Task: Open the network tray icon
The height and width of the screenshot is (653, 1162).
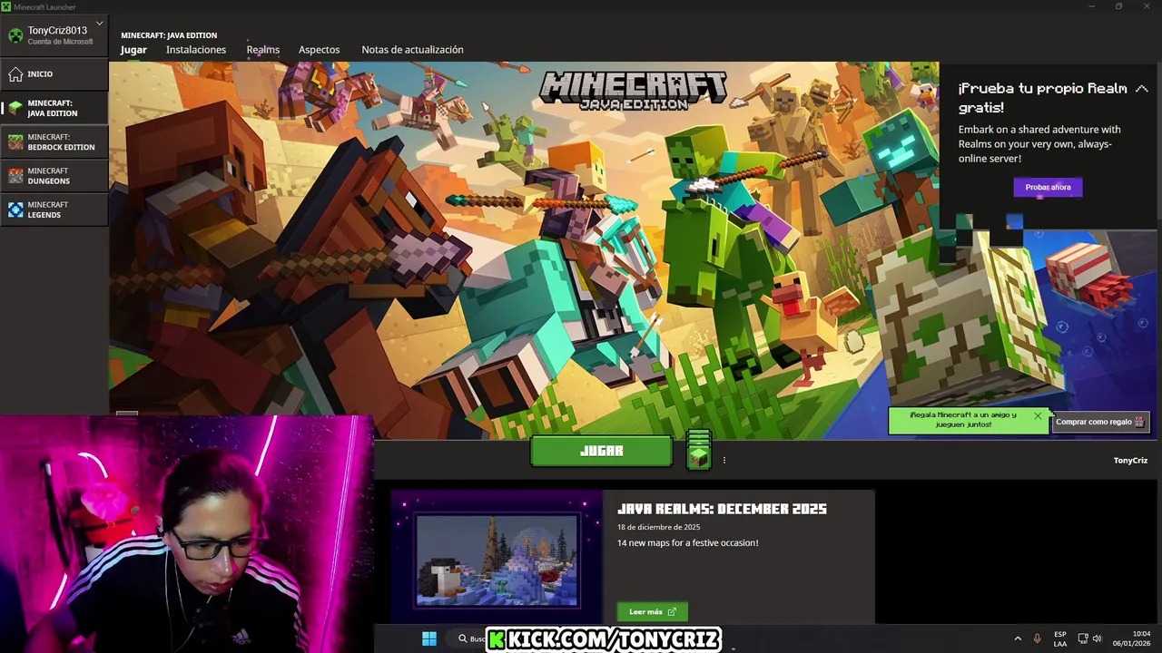Action: coord(1082,638)
